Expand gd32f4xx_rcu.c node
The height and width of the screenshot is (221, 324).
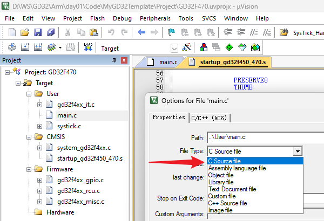(x=39, y=191)
